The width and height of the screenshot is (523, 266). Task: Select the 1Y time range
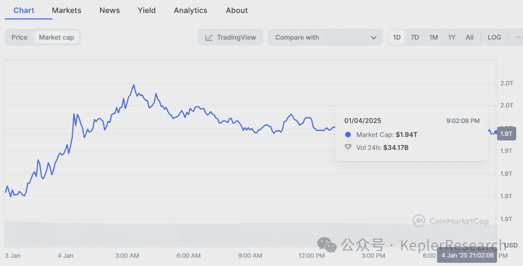tap(452, 37)
